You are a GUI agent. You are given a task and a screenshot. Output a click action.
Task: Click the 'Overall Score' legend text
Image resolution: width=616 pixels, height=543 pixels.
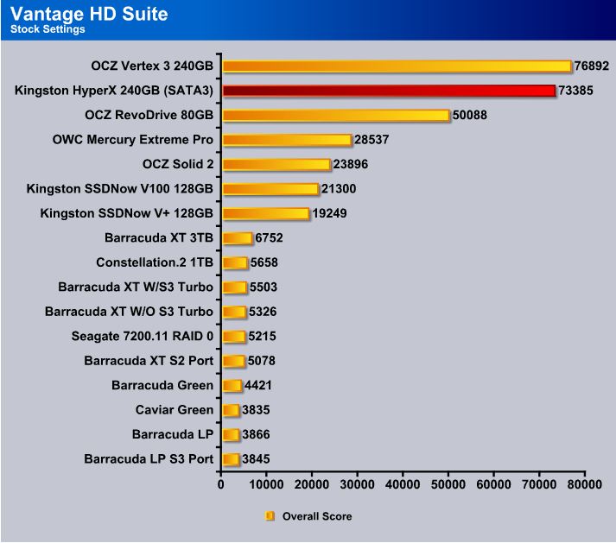pos(317,516)
